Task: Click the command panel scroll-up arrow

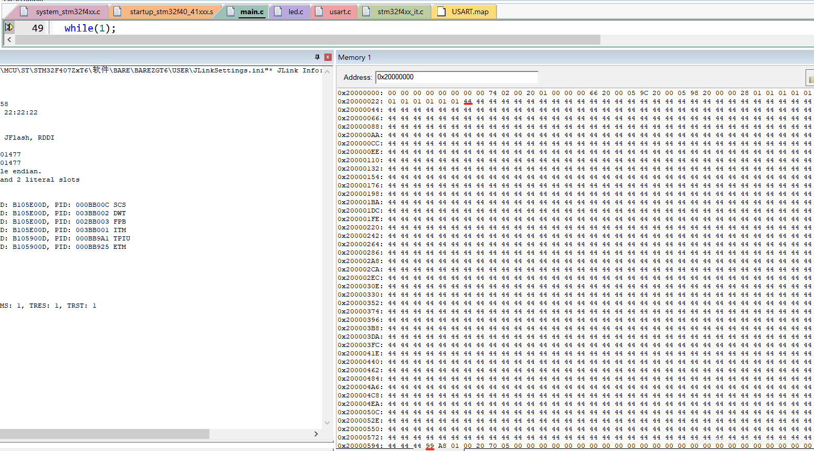Action: [x=327, y=71]
